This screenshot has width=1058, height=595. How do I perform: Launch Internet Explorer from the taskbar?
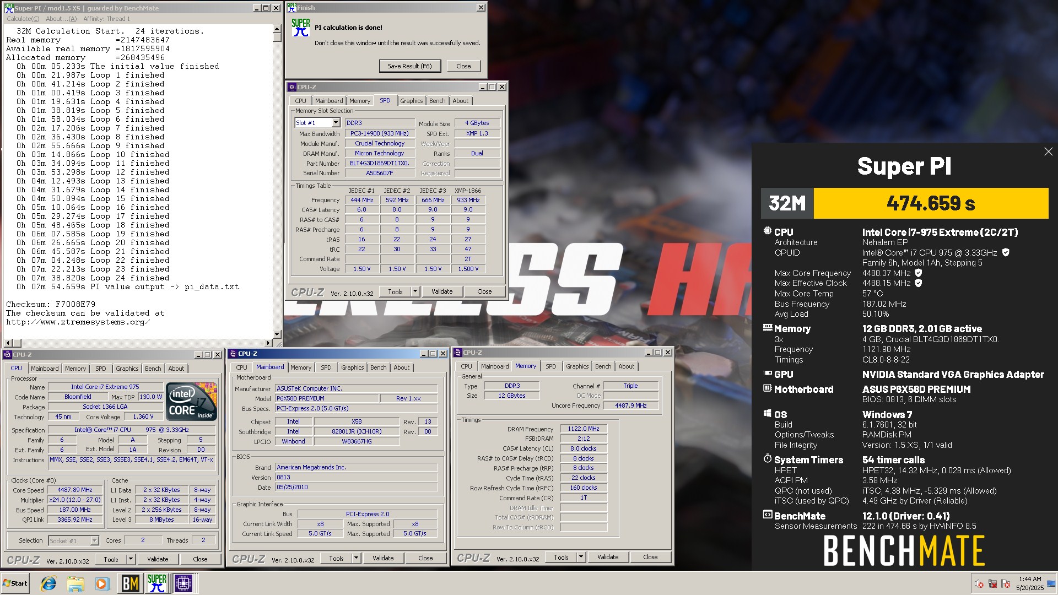(48, 583)
